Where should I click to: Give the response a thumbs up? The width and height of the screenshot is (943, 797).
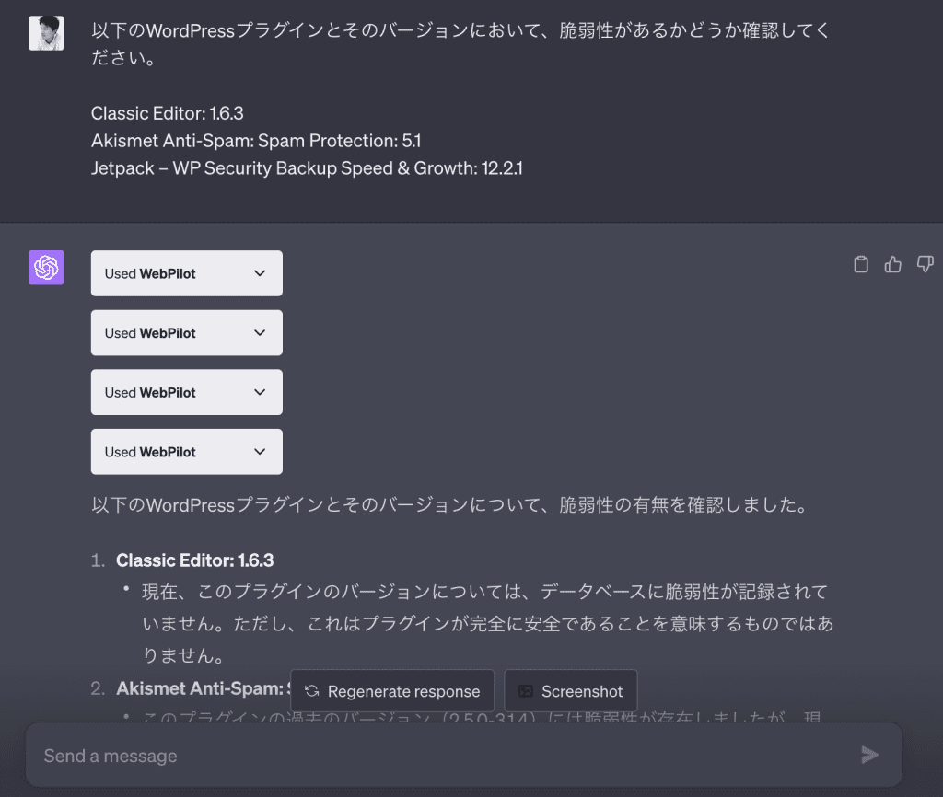coord(892,264)
